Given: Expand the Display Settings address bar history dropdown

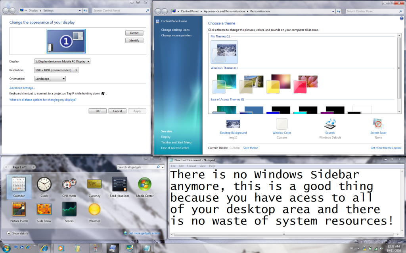Looking at the screenshot, I should (x=80, y=11).
